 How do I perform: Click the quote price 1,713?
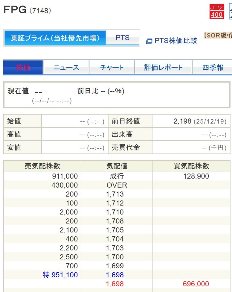115,194
